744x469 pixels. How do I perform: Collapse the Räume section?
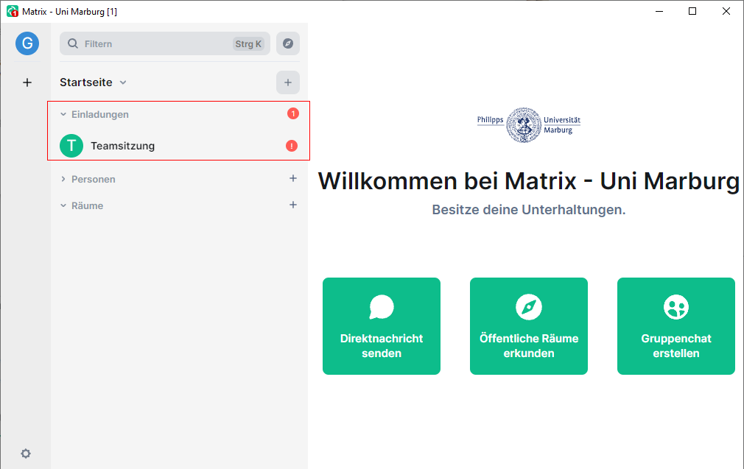click(63, 206)
